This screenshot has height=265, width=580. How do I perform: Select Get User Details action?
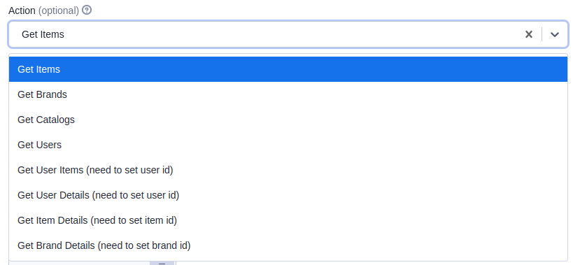(288, 195)
